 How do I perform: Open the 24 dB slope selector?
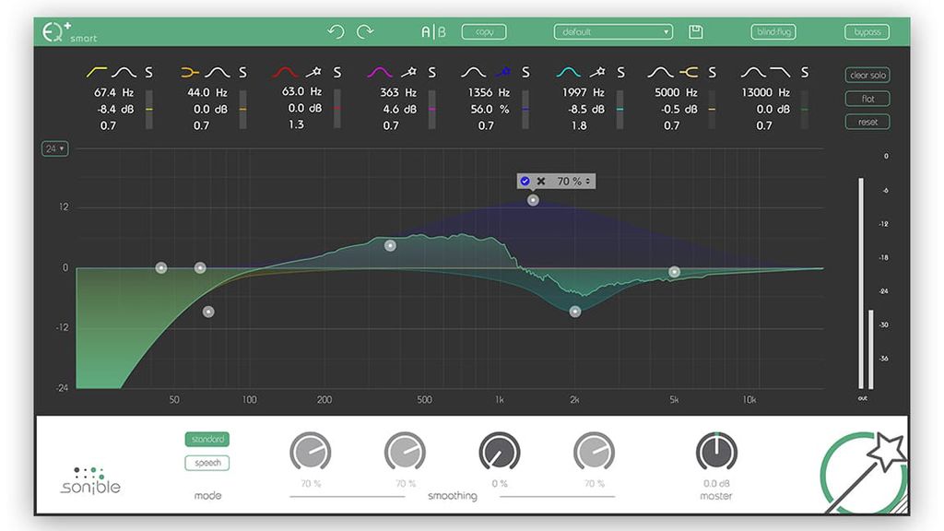[53, 147]
